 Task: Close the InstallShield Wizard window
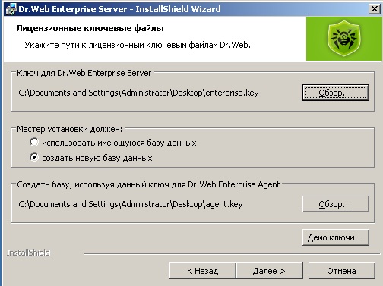tap(374, 9)
